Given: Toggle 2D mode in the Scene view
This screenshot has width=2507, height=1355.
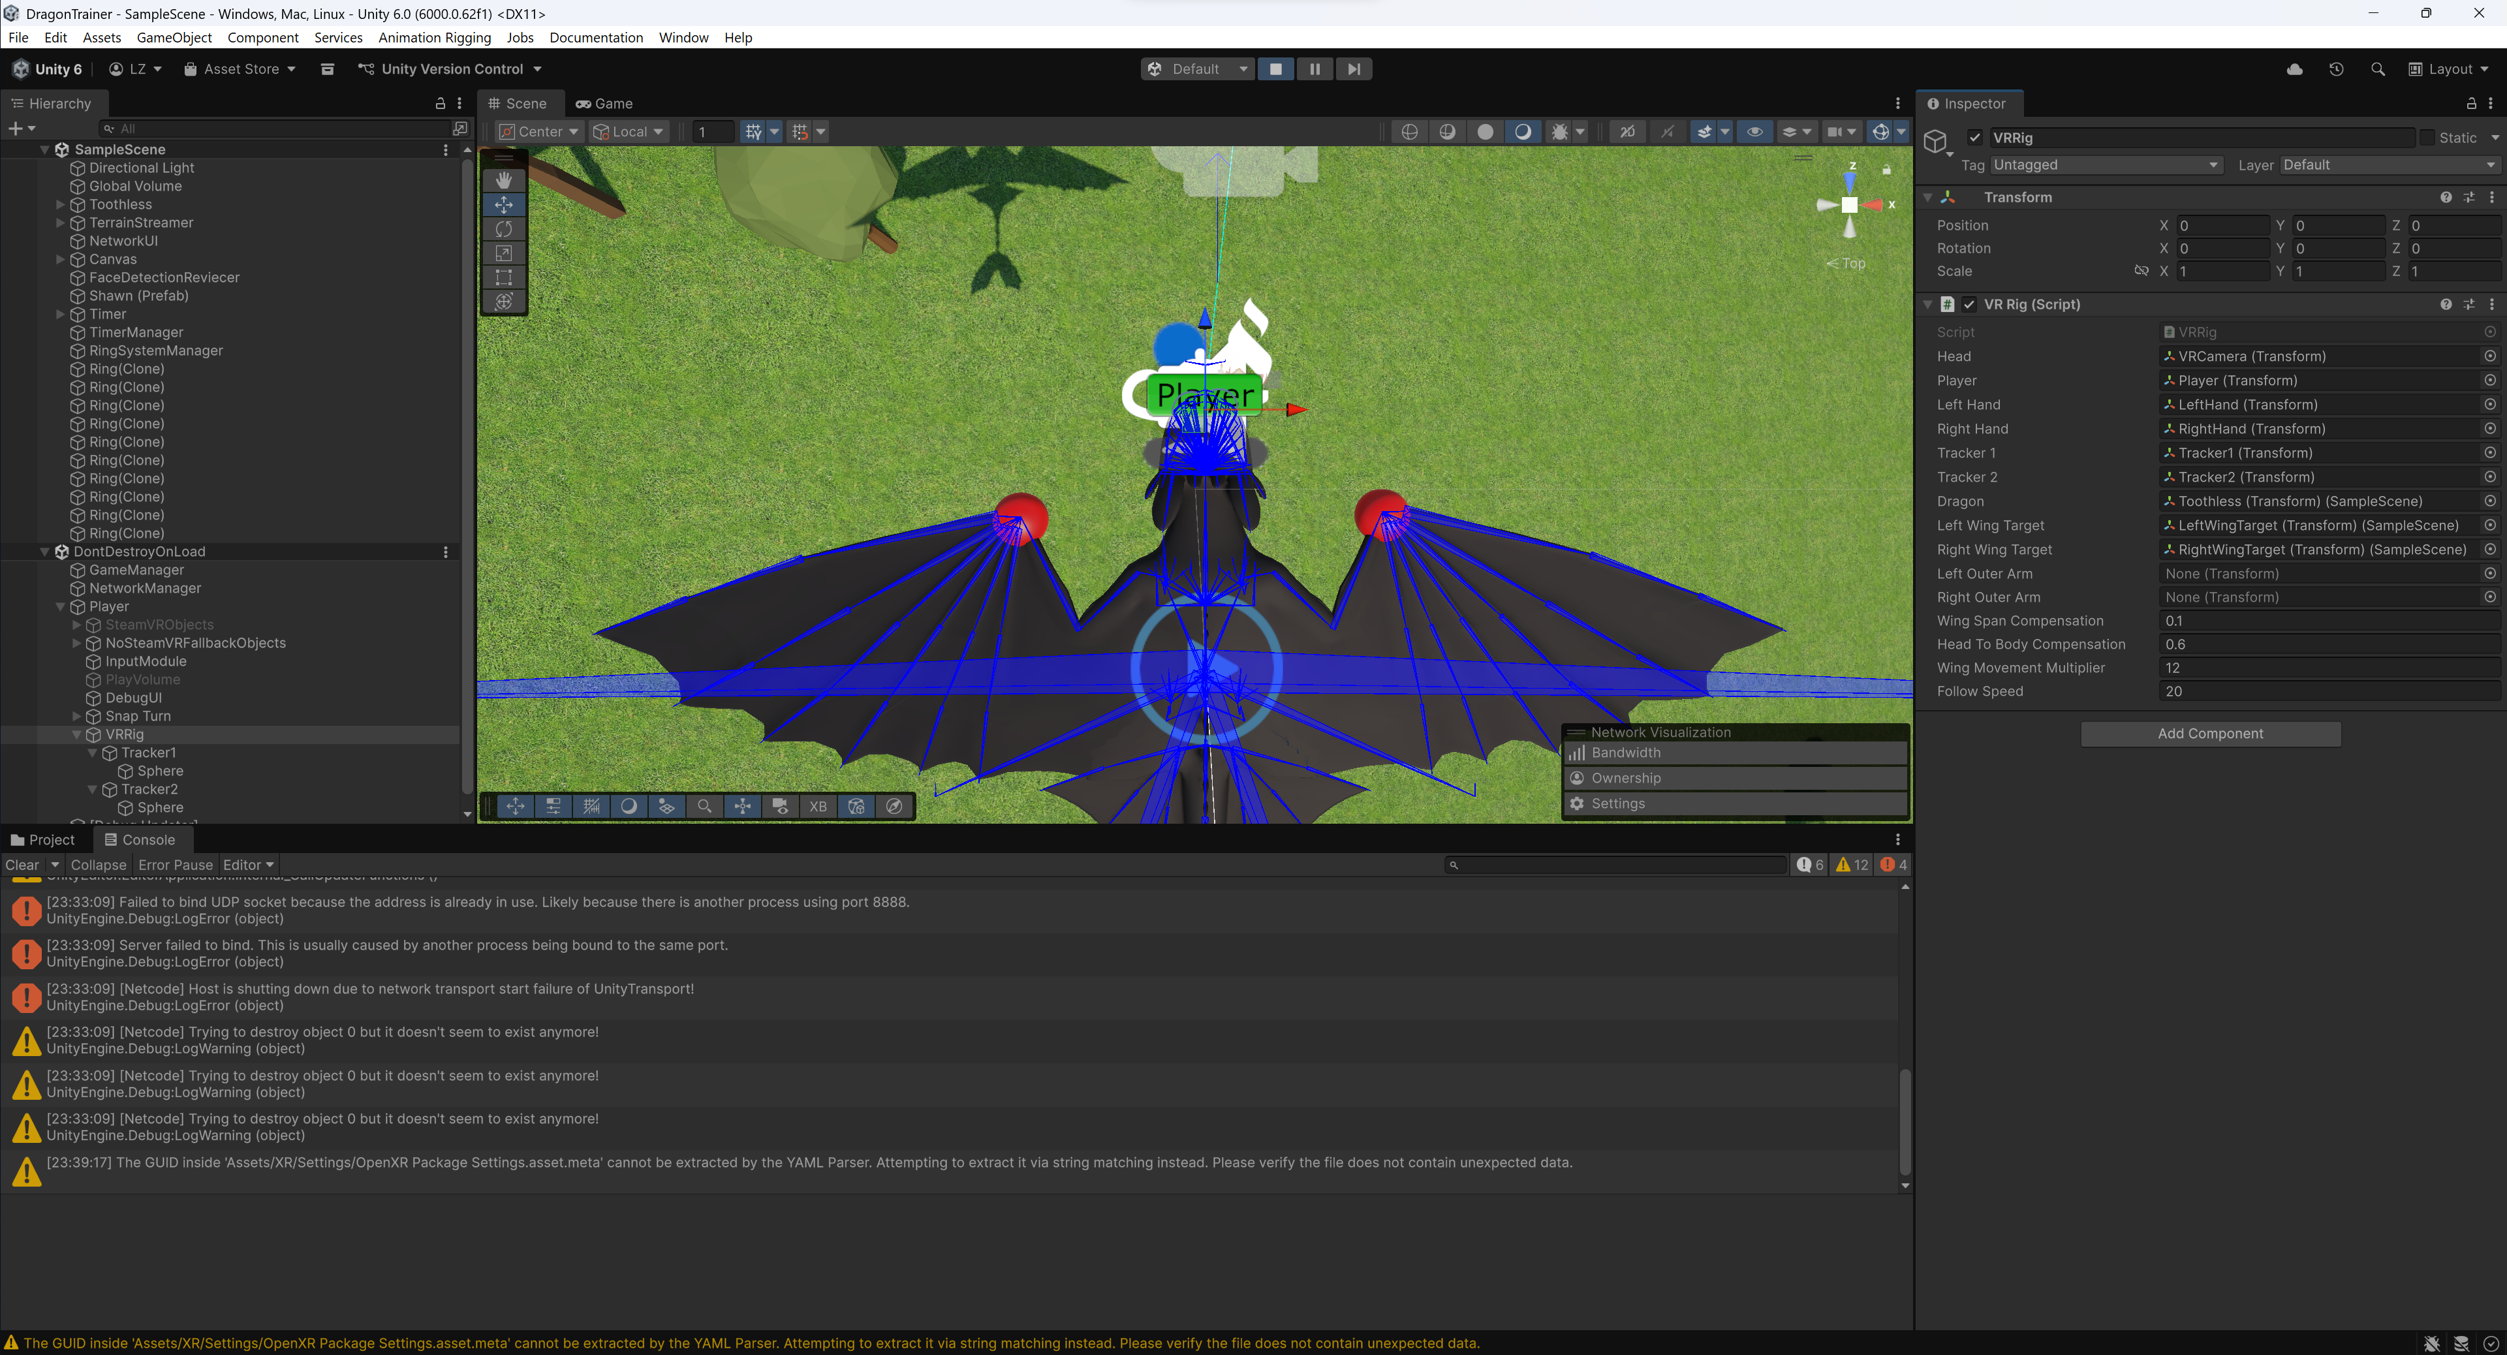Looking at the screenshot, I should 1627,131.
